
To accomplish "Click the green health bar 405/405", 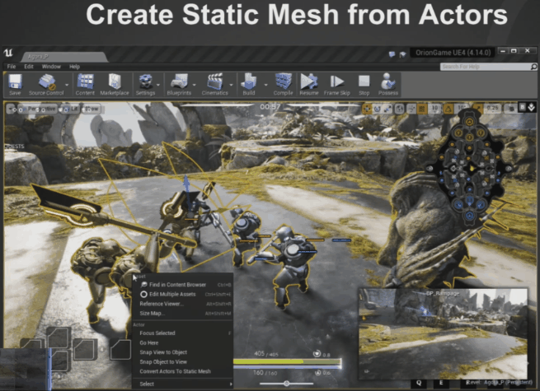I will click(x=287, y=361).
